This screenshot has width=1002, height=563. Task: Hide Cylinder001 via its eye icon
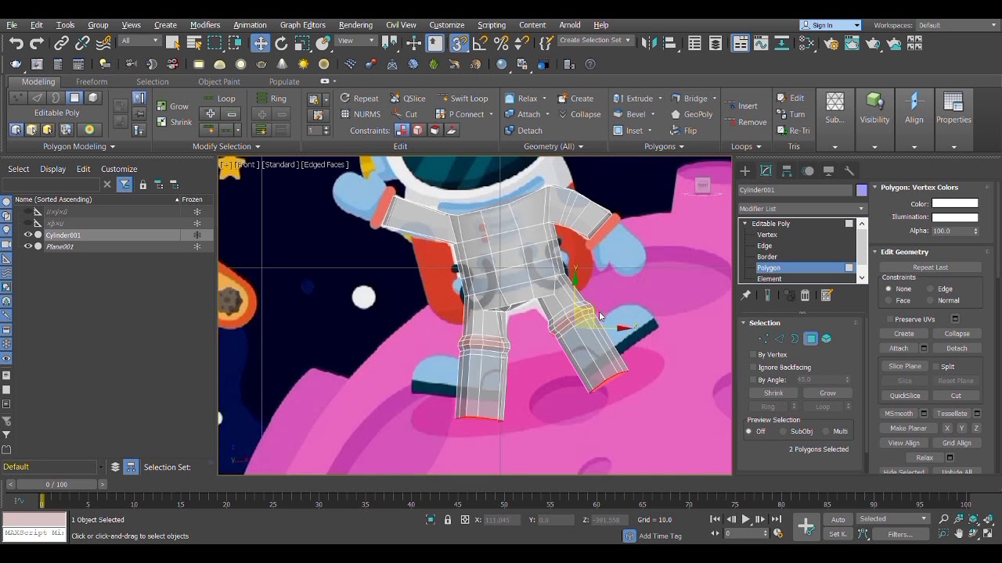pyautogui.click(x=28, y=235)
